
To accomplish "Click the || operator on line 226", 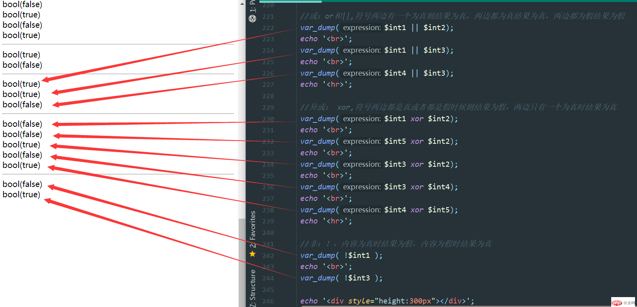I will coord(415,73).
